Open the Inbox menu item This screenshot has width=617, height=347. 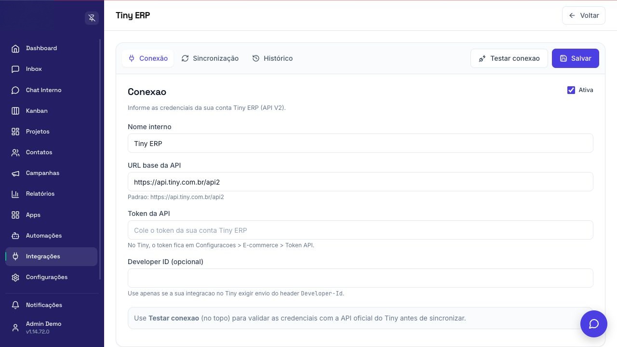point(51,69)
